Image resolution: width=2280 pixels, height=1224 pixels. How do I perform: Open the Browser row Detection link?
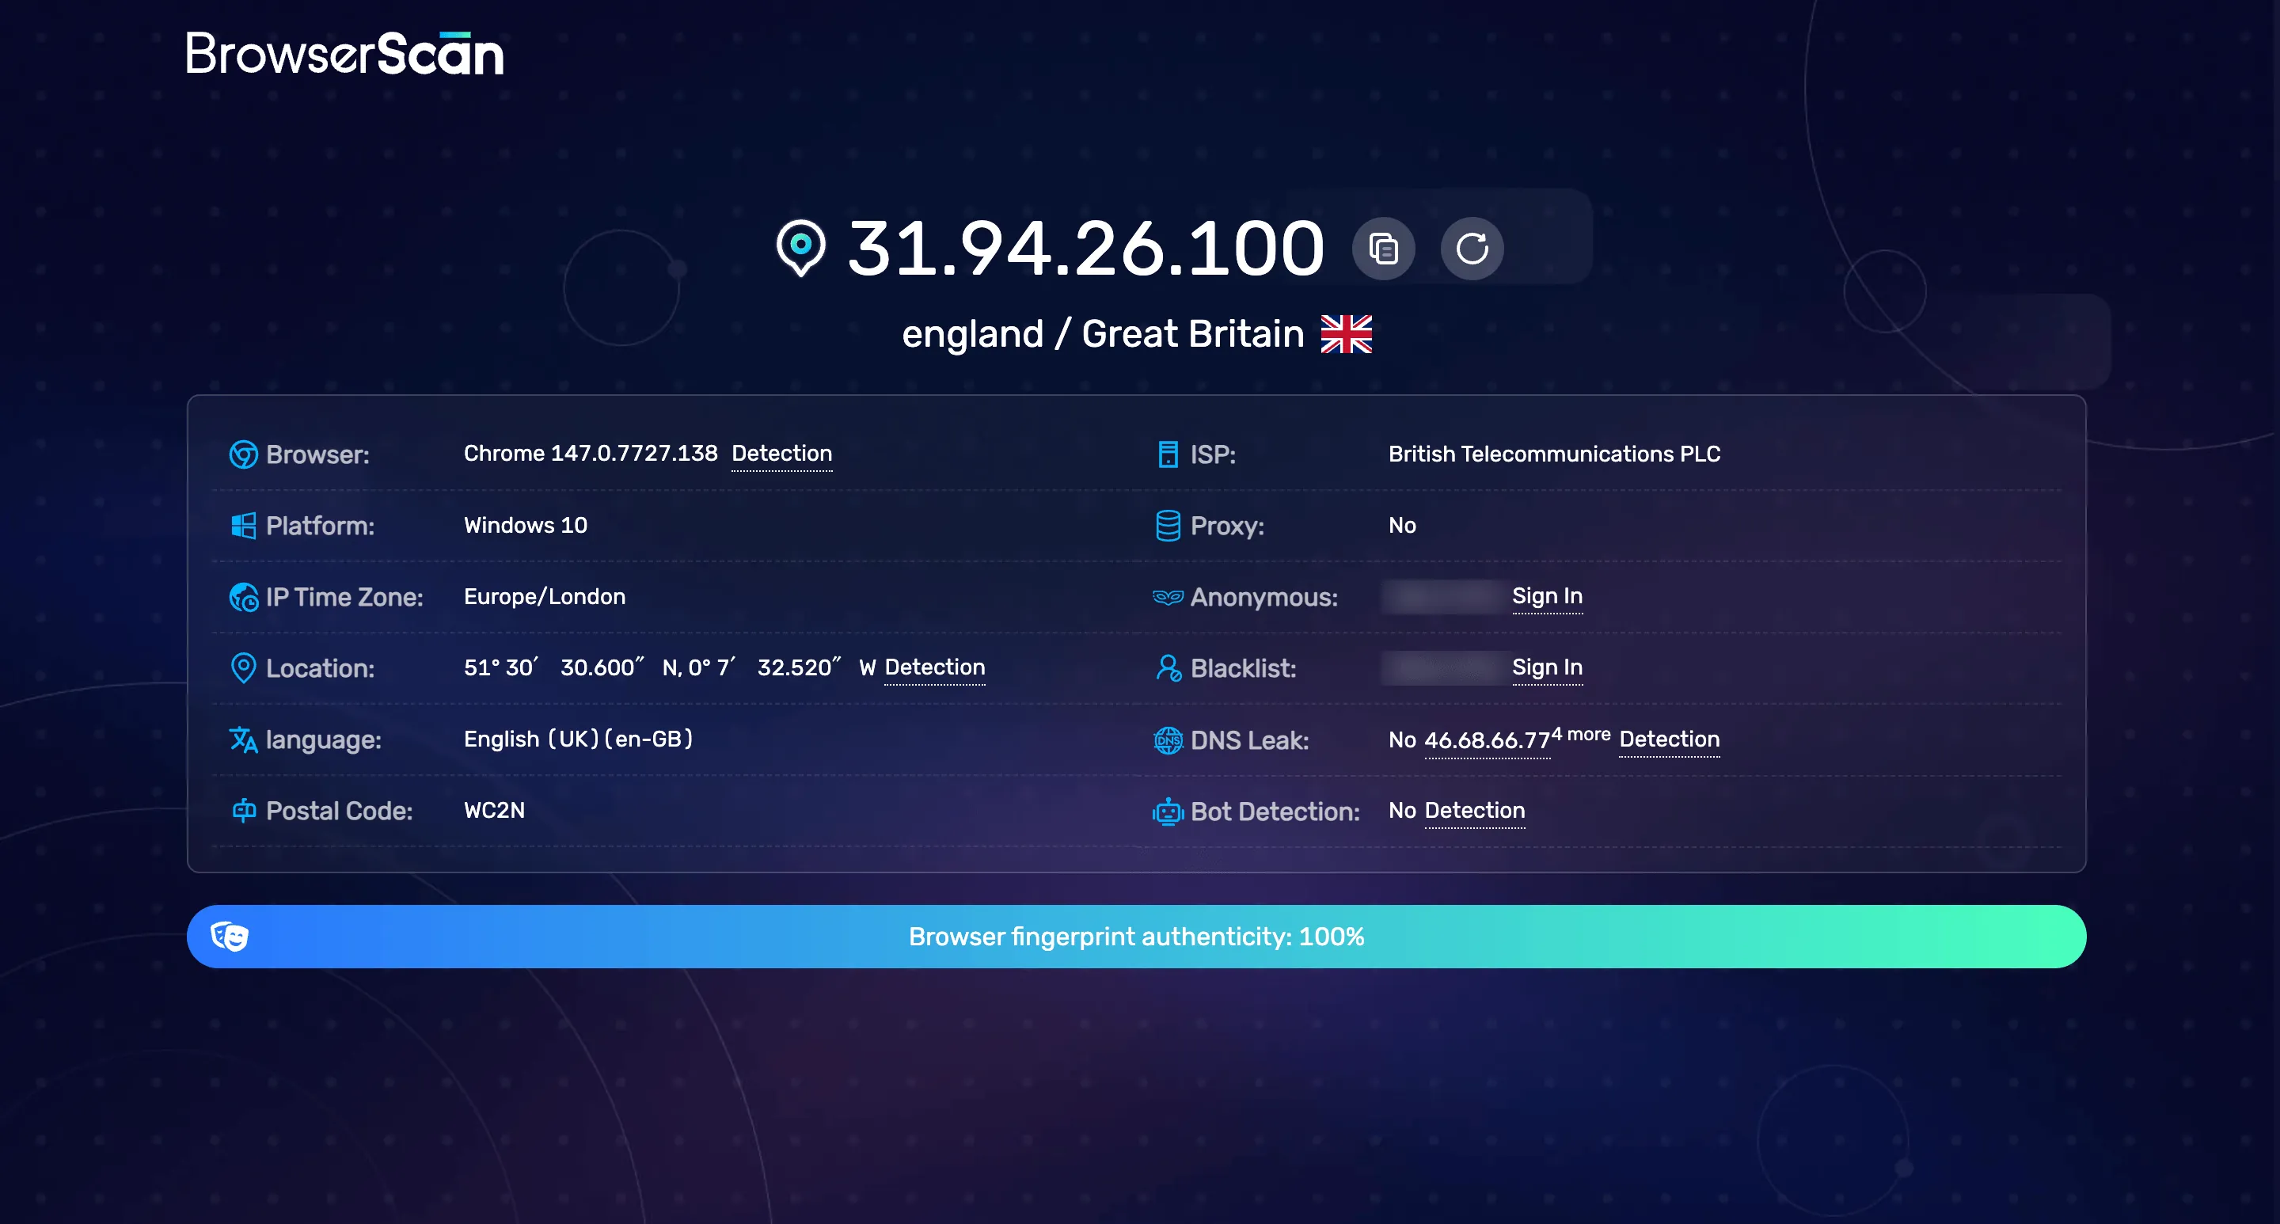point(781,453)
